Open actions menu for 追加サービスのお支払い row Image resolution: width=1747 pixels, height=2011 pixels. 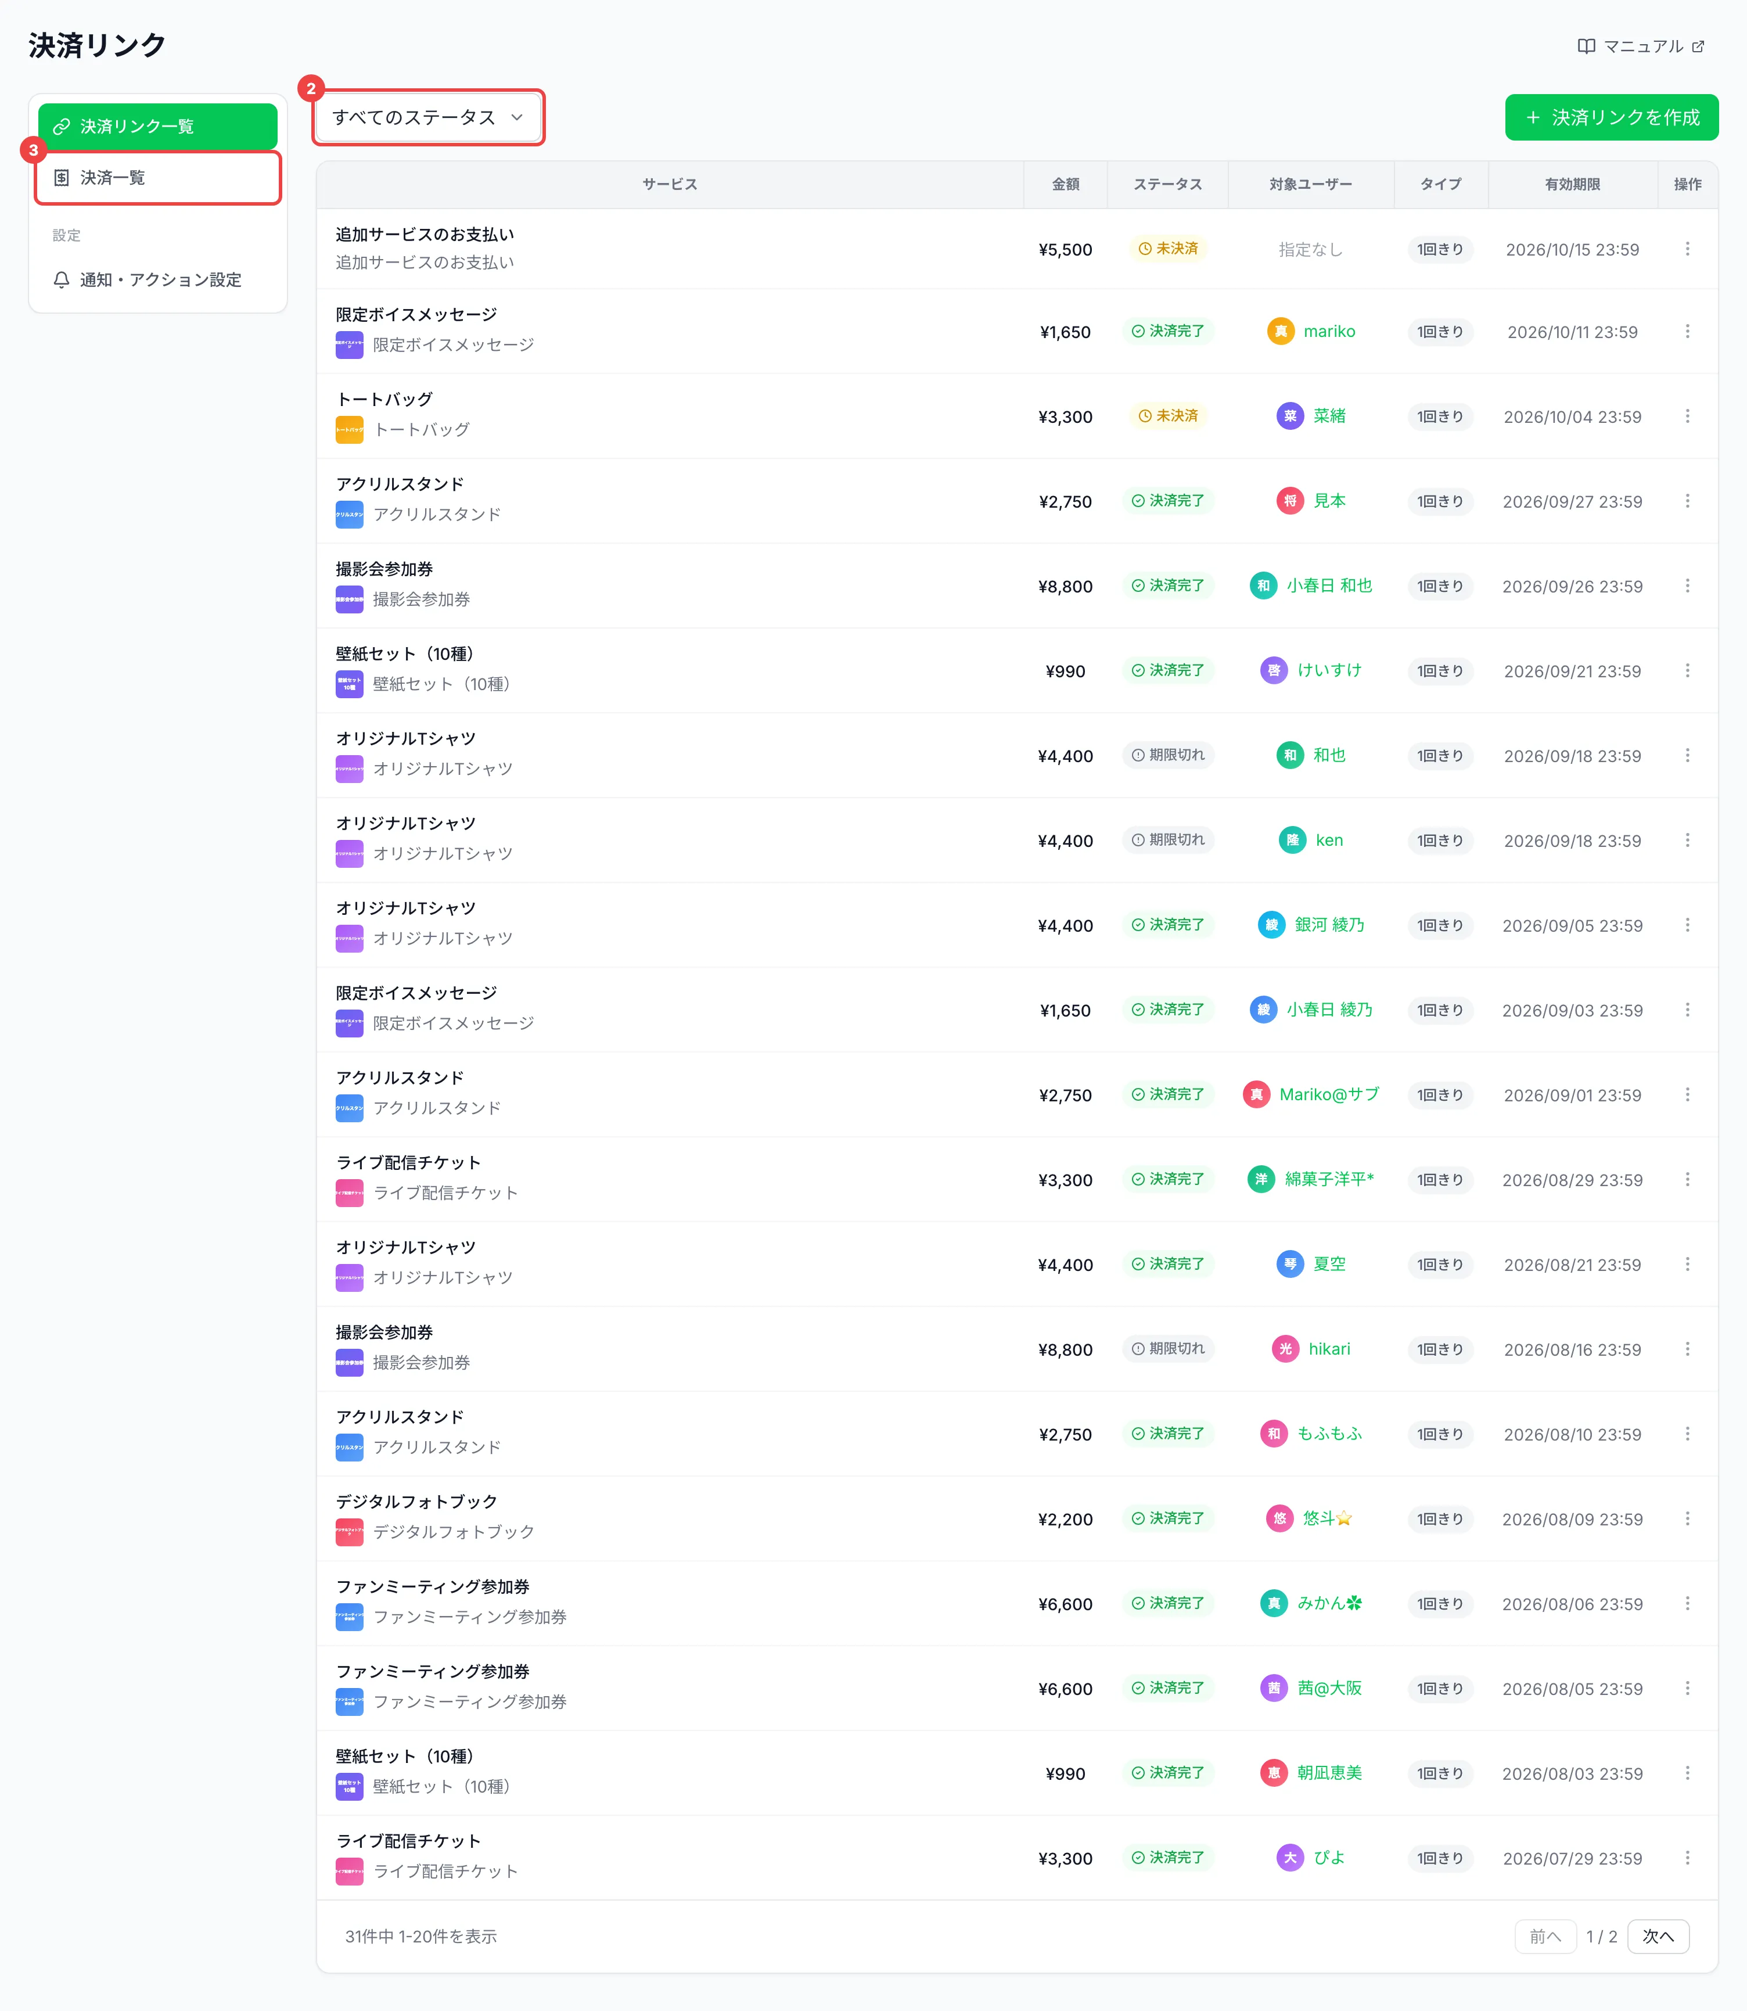point(1688,249)
